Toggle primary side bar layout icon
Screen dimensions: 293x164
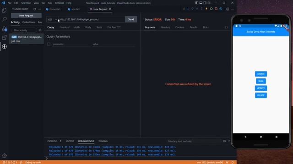click(x=197, y=3)
